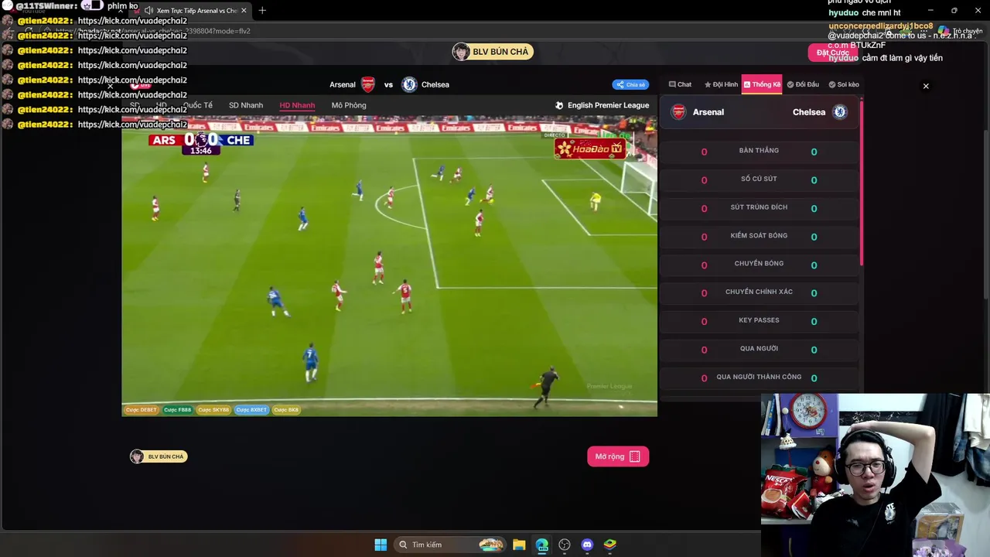Open File Explorer from taskbar
Screen dimensions: 990x557
(x=519, y=545)
